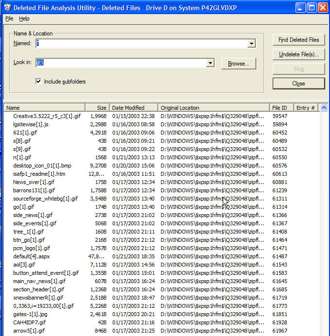Select file default[4].aspx
The width and height of the screenshot is (330, 336).
point(31,256)
